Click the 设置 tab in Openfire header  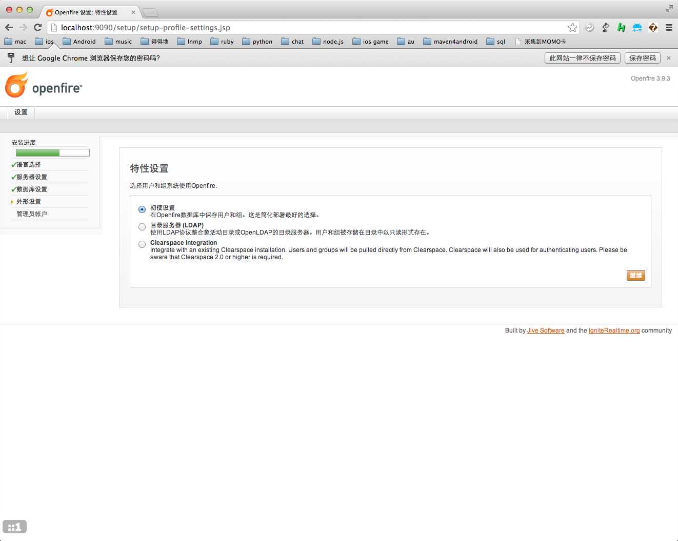(21, 112)
